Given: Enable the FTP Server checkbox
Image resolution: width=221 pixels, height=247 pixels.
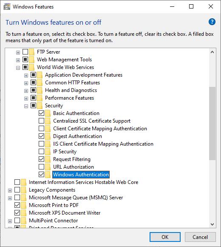Looking at the screenshot, I should [x=25, y=52].
